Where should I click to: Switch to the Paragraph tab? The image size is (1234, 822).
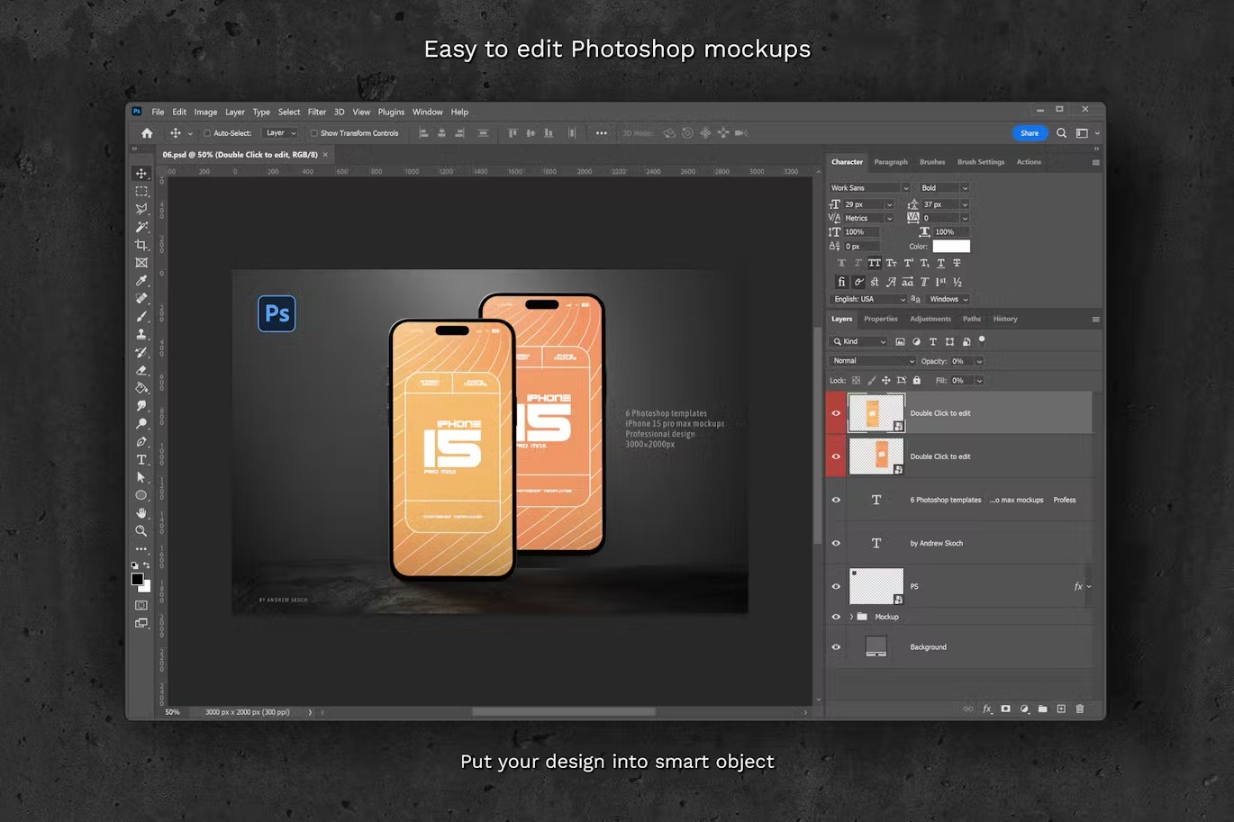tap(891, 162)
